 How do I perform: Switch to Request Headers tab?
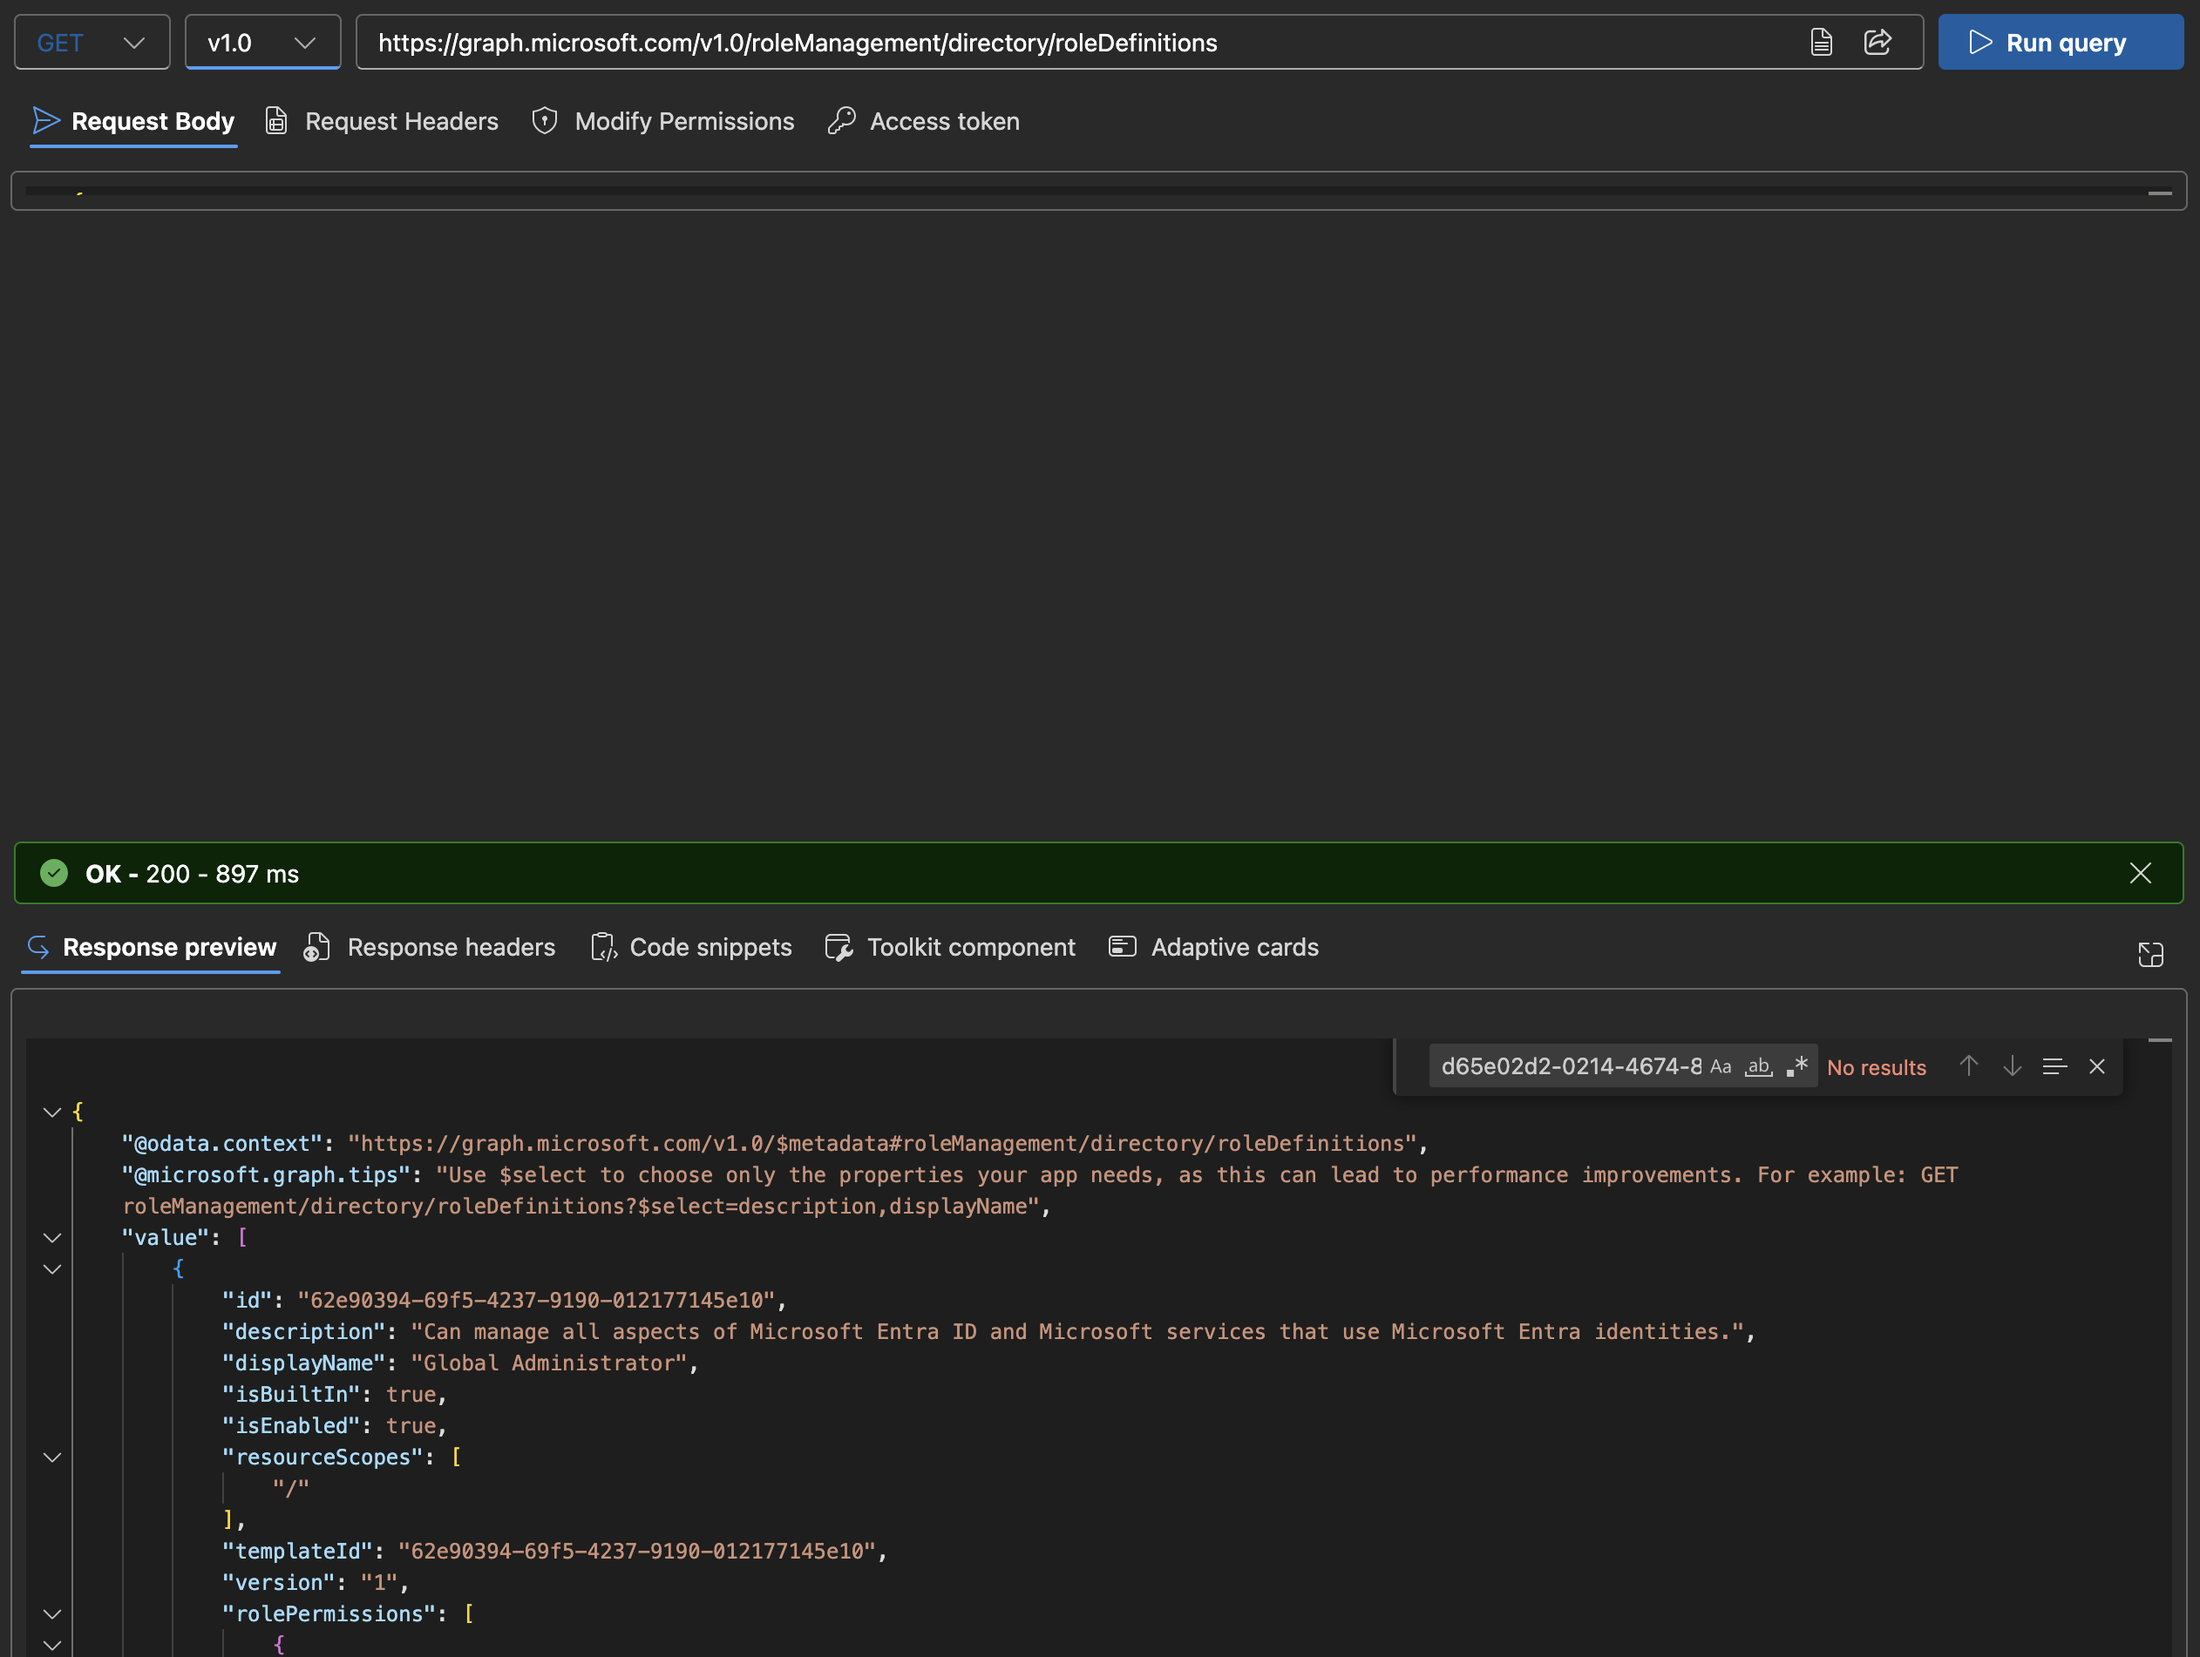pyautogui.click(x=382, y=121)
